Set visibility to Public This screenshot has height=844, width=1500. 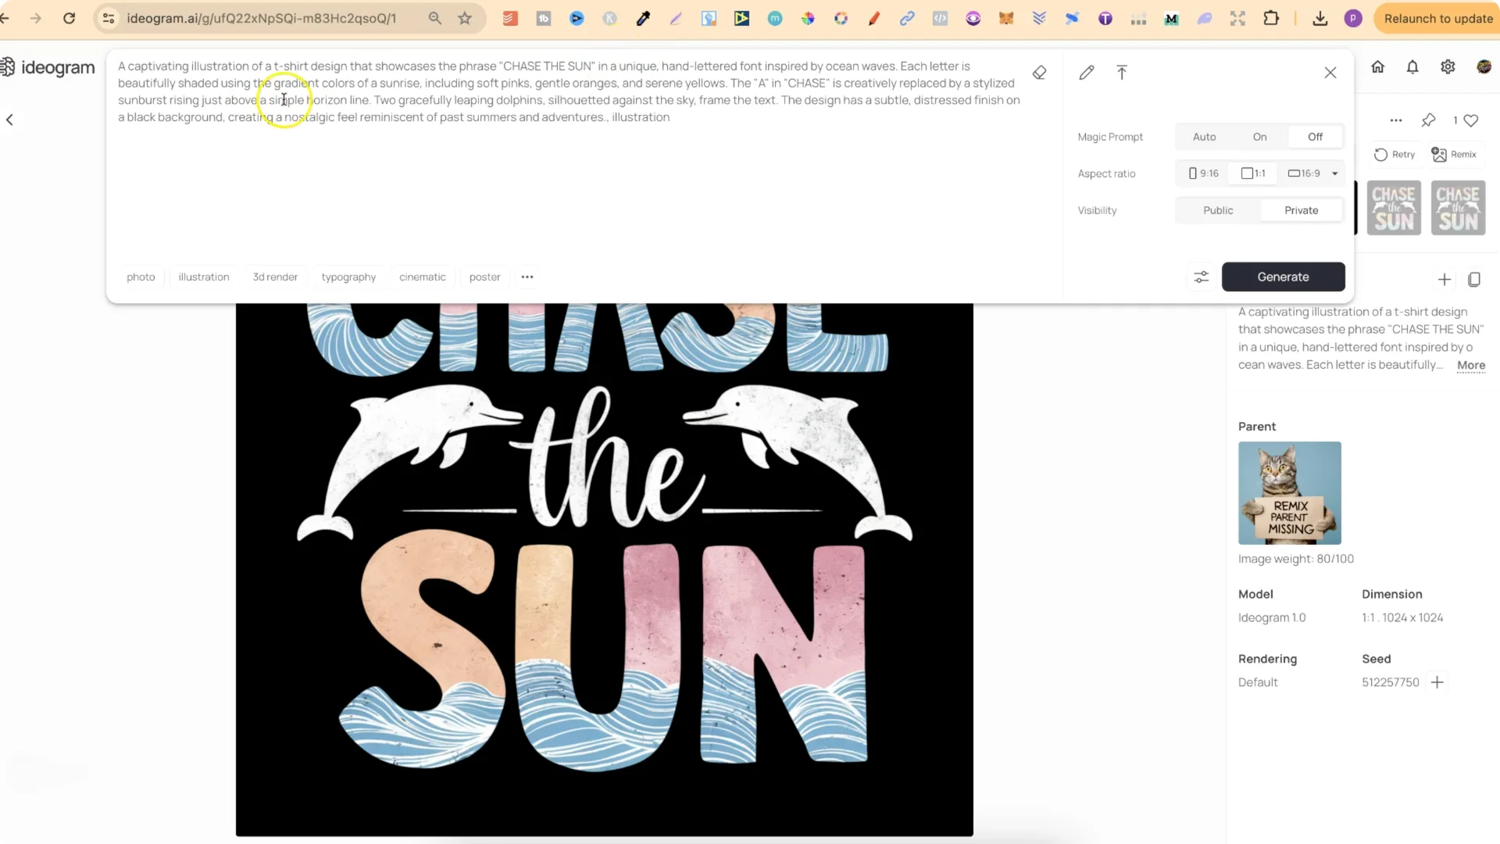coord(1218,210)
